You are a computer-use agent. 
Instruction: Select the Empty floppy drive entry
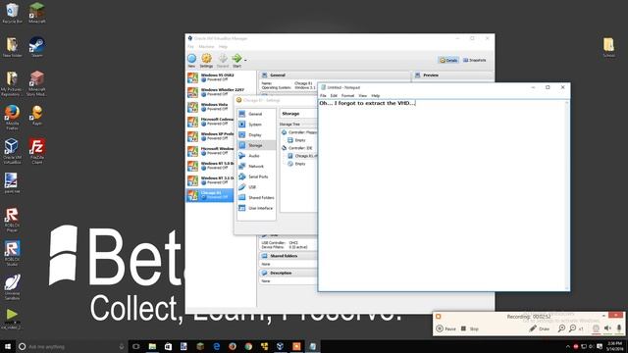[296, 140]
